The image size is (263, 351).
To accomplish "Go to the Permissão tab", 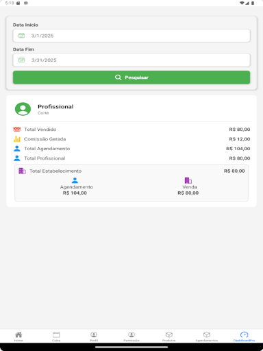I will (x=131, y=337).
